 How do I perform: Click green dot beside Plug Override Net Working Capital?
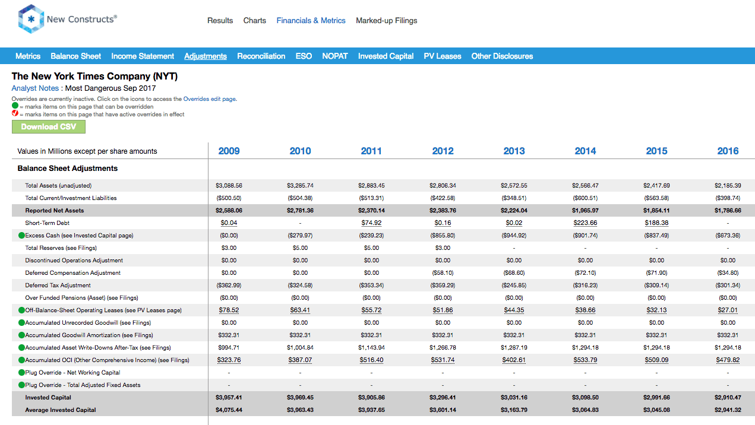pos(21,373)
